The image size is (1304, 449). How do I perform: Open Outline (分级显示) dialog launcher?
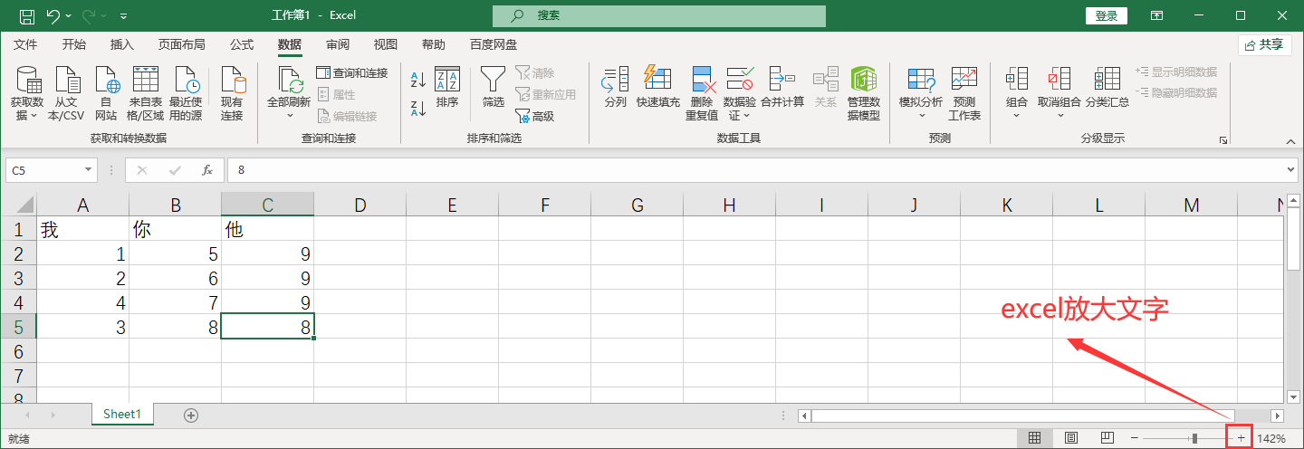tap(1223, 140)
